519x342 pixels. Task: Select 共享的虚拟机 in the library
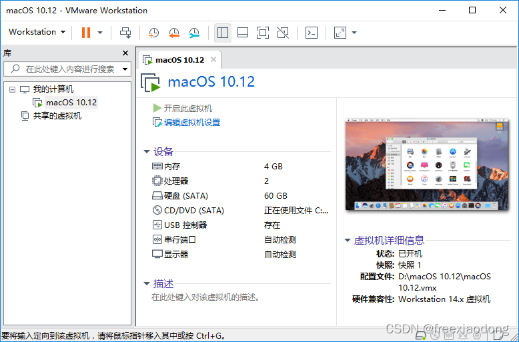coord(57,116)
